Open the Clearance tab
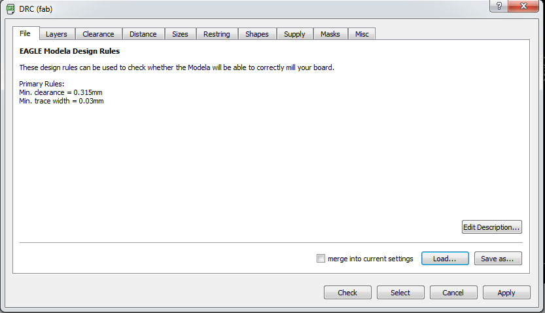This screenshot has width=545, height=313. click(x=98, y=34)
